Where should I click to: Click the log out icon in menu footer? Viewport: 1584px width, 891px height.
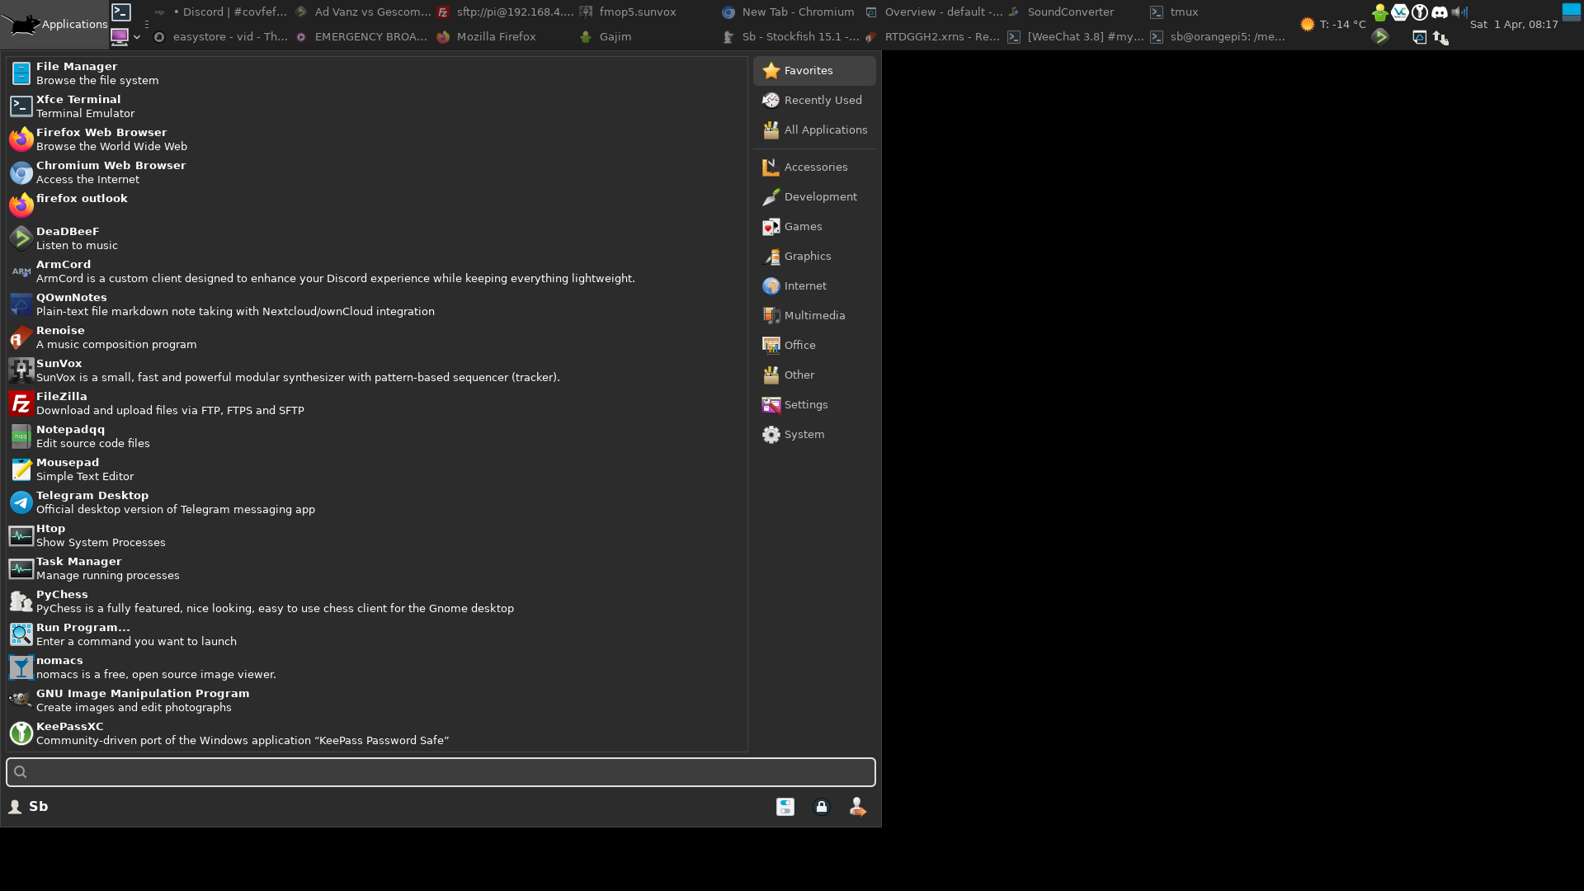(x=858, y=807)
